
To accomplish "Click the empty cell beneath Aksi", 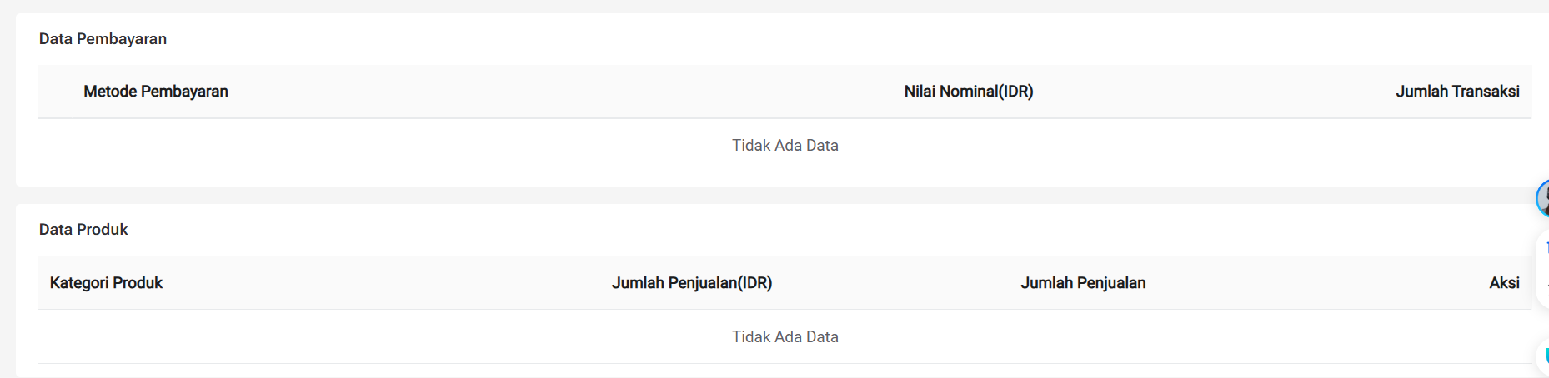I will click(x=1504, y=337).
